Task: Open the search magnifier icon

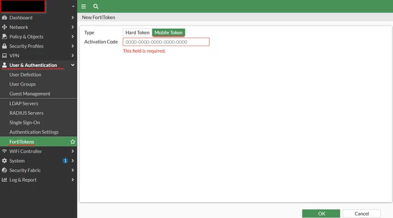Action: point(96,6)
